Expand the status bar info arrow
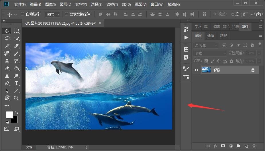This screenshot has width=265, height=151. (86, 148)
